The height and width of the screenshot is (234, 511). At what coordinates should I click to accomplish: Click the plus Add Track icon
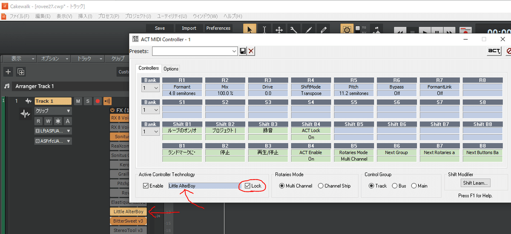(x=8, y=71)
